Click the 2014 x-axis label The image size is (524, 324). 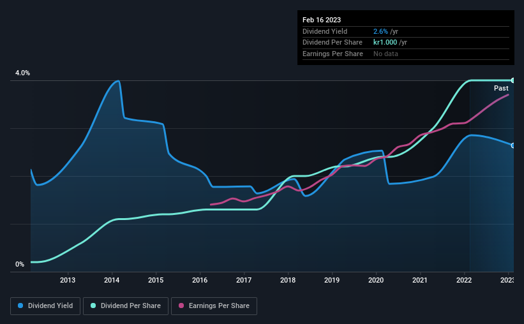pyautogui.click(x=112, y=280)
